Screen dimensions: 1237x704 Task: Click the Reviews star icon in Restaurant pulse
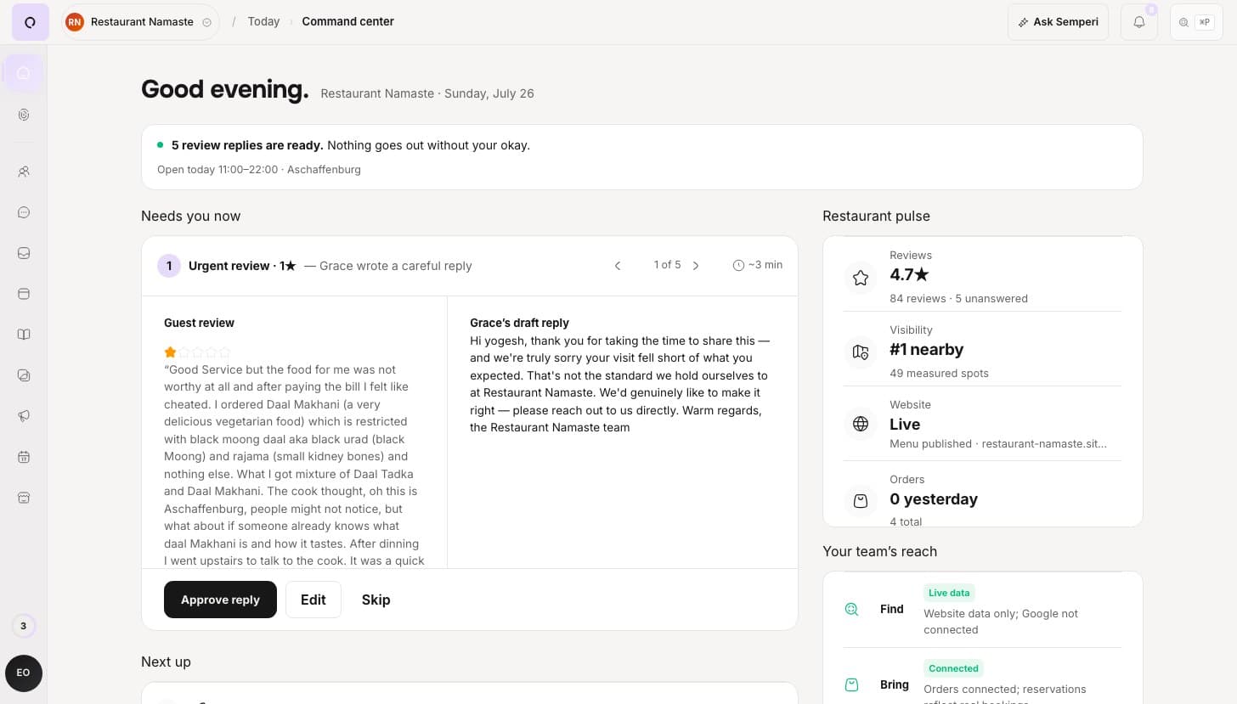(861, 278)
